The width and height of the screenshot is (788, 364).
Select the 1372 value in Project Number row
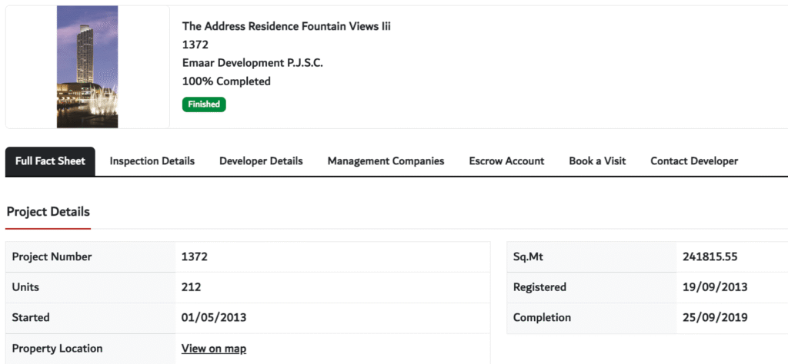[195, 256]
